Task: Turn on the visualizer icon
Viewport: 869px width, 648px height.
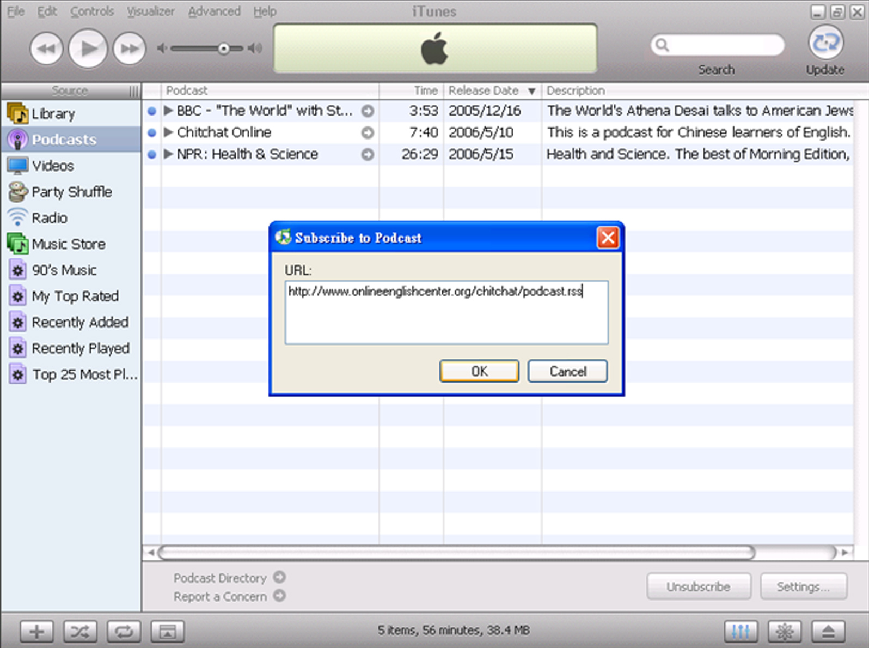Action: point(785,632)
